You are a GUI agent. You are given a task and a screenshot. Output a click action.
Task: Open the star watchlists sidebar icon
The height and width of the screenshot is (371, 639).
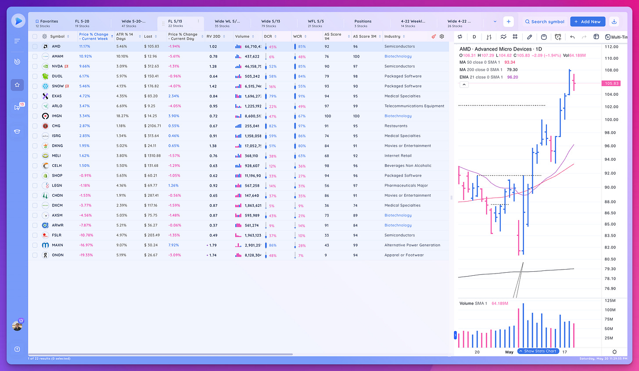tap(17, 85)
